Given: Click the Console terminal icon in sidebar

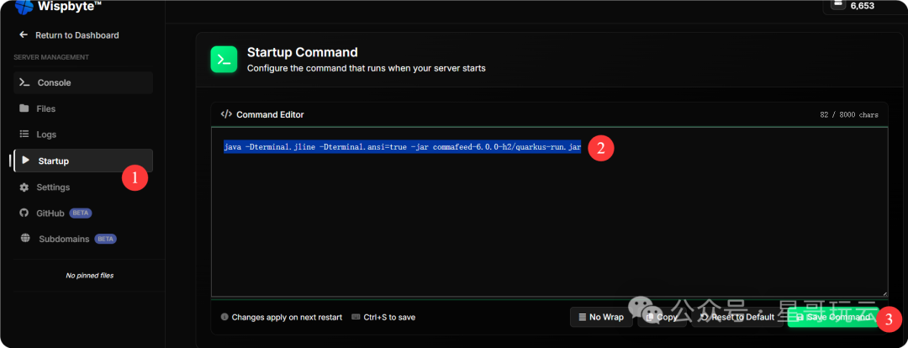Looking at the screenshot, I should 24,82.
